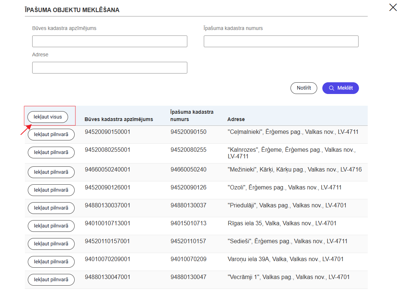This screenshot has width=401, height=290.
Task: Click the Meklēt search button
Action: [340, 88]
